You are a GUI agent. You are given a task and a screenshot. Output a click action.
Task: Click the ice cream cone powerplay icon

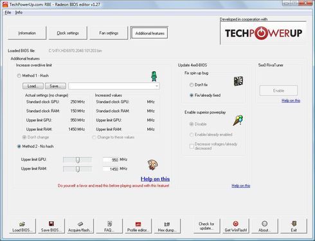238,120
